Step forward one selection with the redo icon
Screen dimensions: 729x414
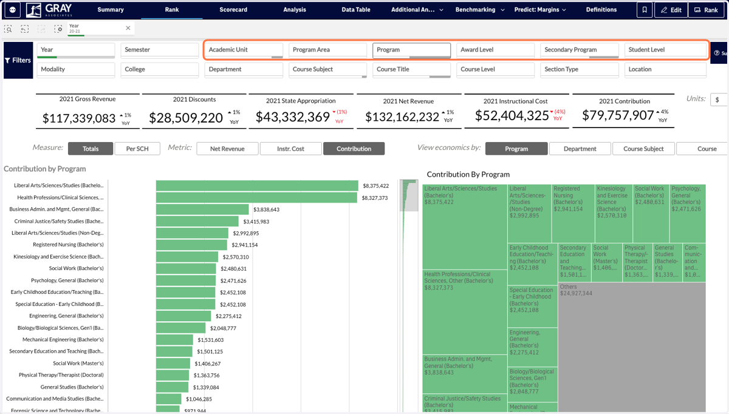tap(41, 29)
